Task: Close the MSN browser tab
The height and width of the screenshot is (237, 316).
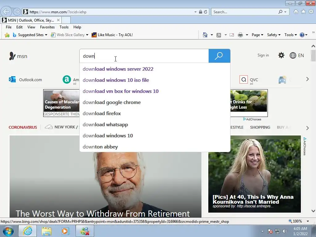Action: 58,20
